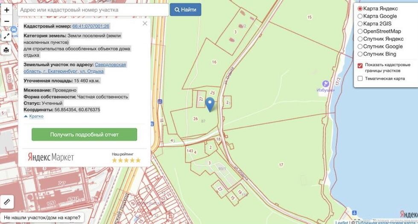
Task: Select Карта Google radio option
Action: click(x=360, y=16)
